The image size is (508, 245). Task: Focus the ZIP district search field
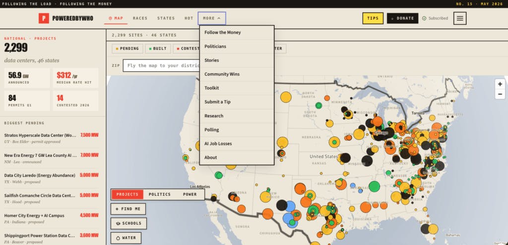pos(161,66)
